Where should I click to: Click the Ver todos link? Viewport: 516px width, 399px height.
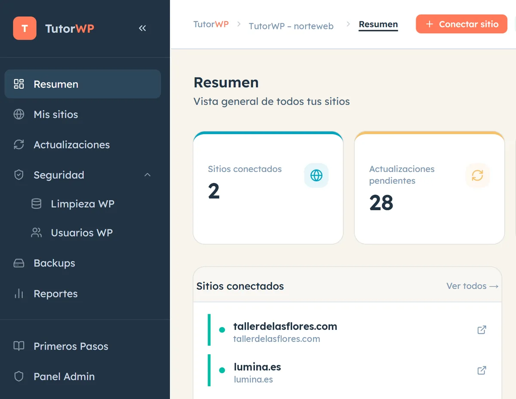(x=472, y=286)
